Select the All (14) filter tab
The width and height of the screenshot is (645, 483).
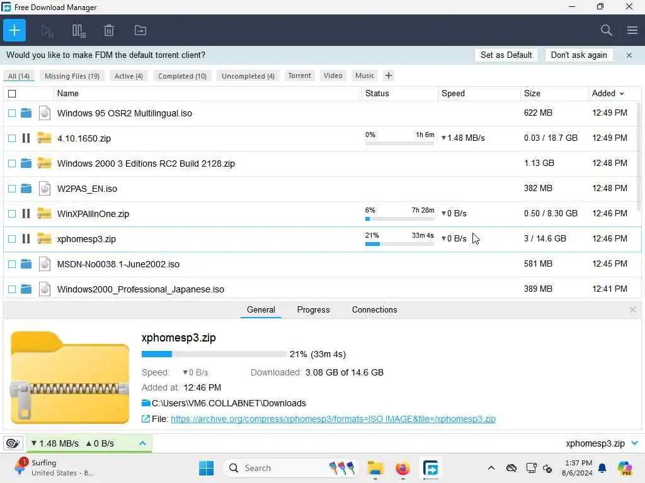click(19, 76)
